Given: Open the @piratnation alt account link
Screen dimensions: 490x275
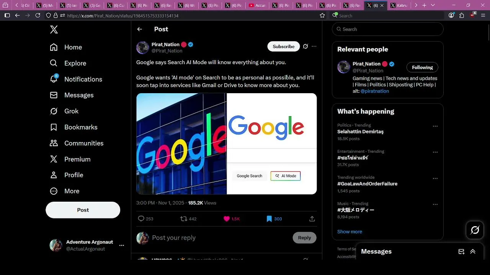Looking at the screenshot, I should (375, 91).
